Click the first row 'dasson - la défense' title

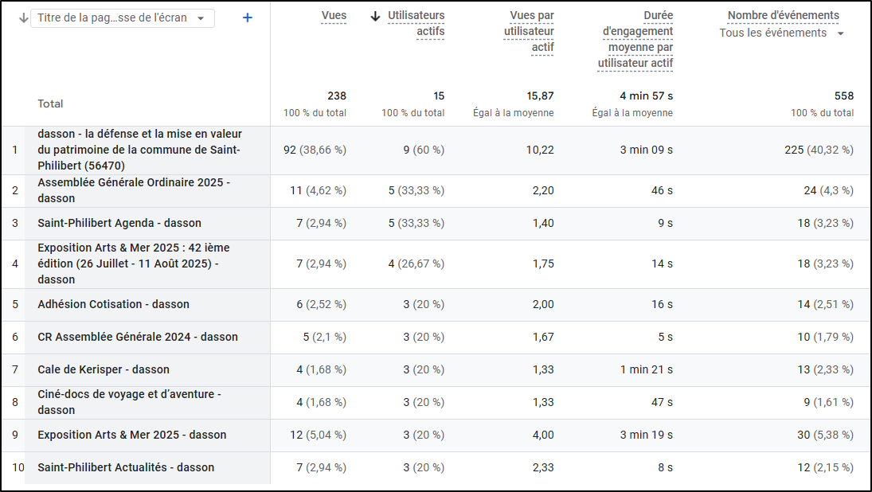point(139,150)
